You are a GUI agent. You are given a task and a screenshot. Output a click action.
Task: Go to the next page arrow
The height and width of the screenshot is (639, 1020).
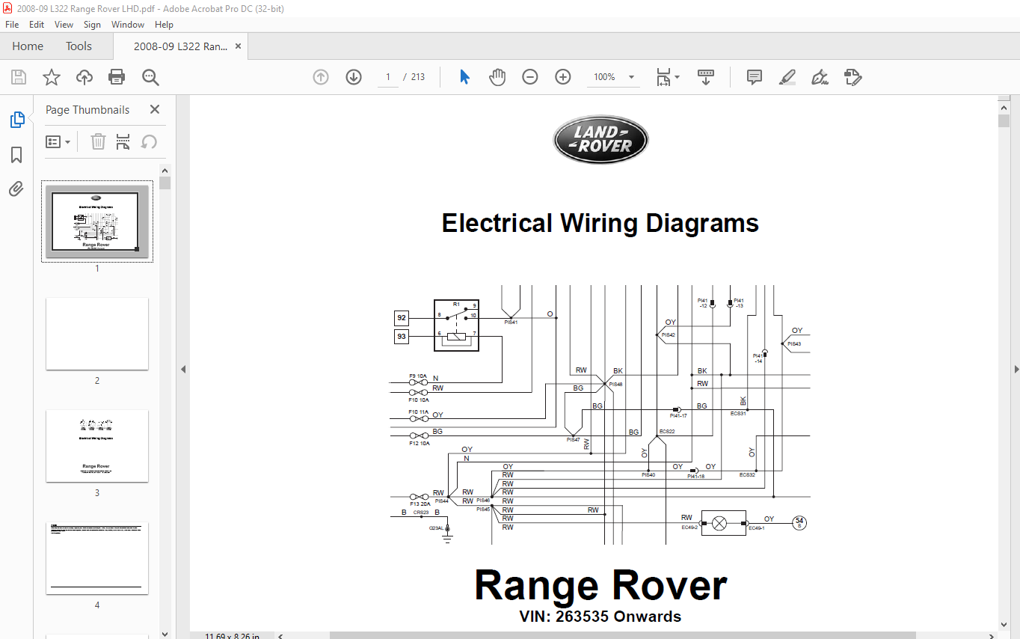point(354,77)
